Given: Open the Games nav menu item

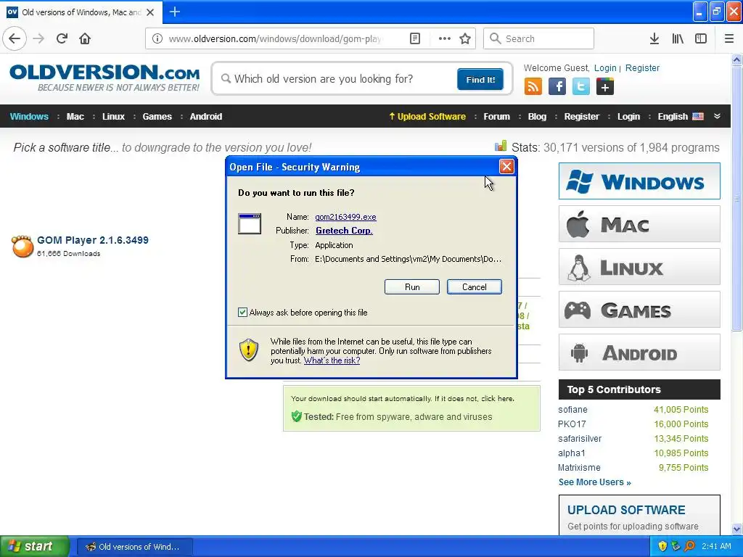Looking at the screenshot, I should [x=157, y=117].
